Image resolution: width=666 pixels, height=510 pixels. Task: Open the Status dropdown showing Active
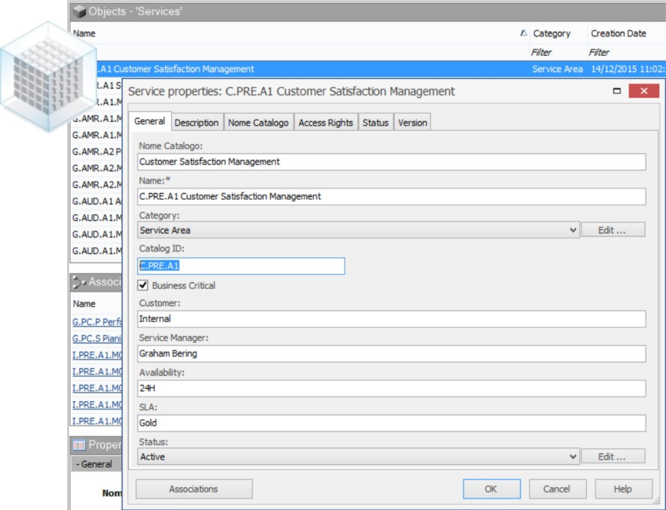pyautogui.click(x=573, y=456)
